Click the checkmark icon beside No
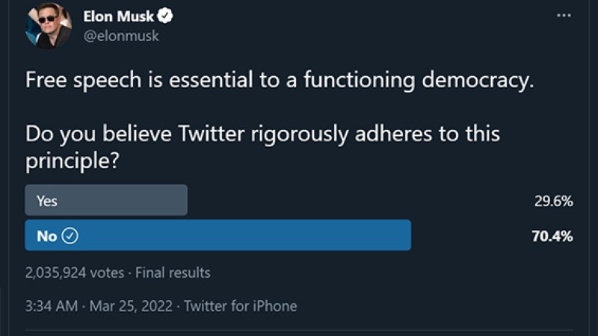Image resolution: width=598 pixels, height=336 pixels. tap(70, 236)
